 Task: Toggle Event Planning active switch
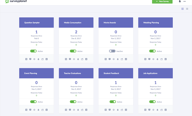[x=34, y=102]
